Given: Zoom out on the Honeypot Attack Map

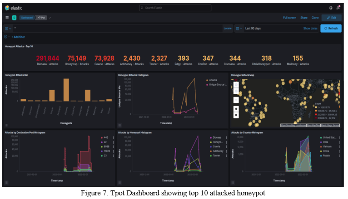Looking at the screenshot, I should coord(236,91).
